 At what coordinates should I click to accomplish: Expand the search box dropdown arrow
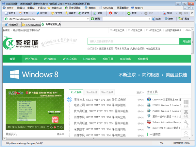pyautogui.click(x=149, y=19)
